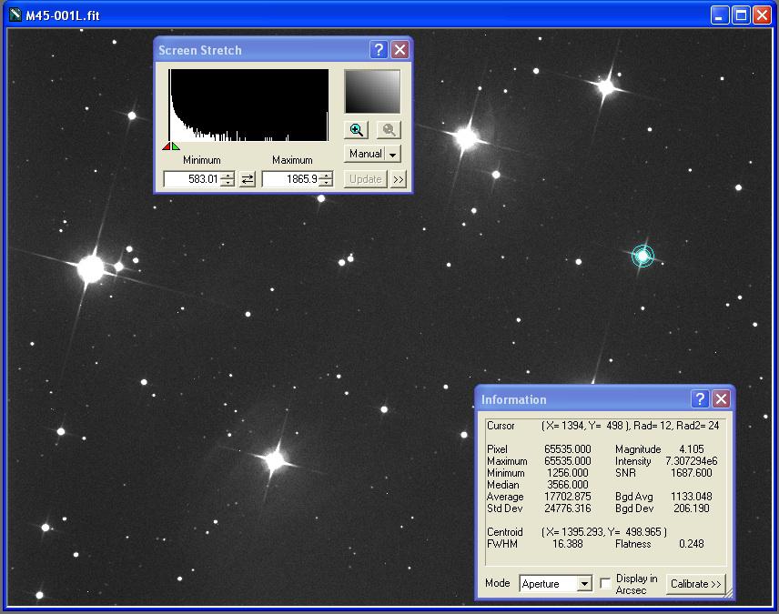Click the star marked with the cyan aperture ring

tap(642, 257)
